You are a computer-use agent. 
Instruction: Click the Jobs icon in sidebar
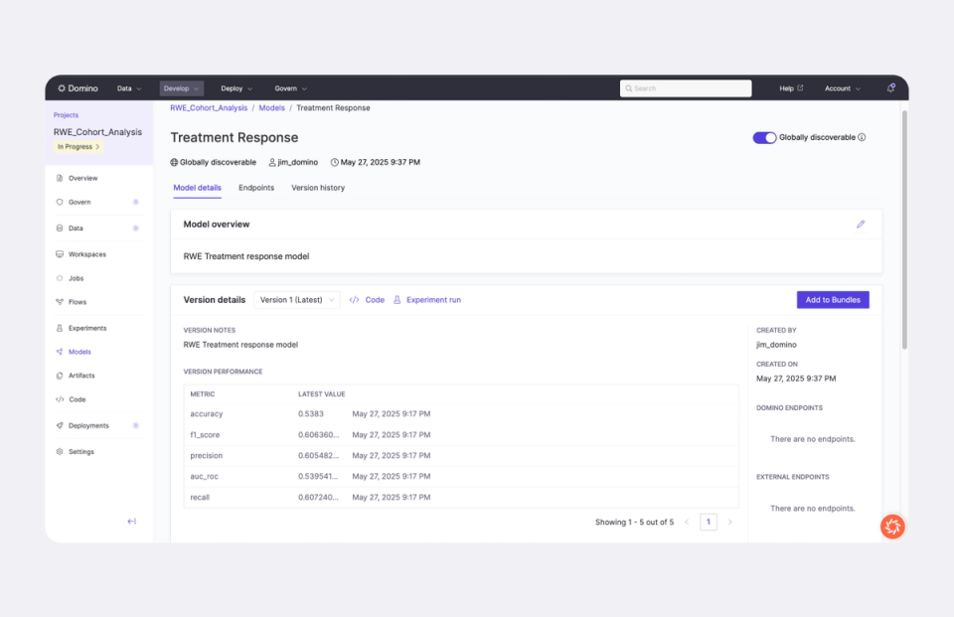coord(60,278)
